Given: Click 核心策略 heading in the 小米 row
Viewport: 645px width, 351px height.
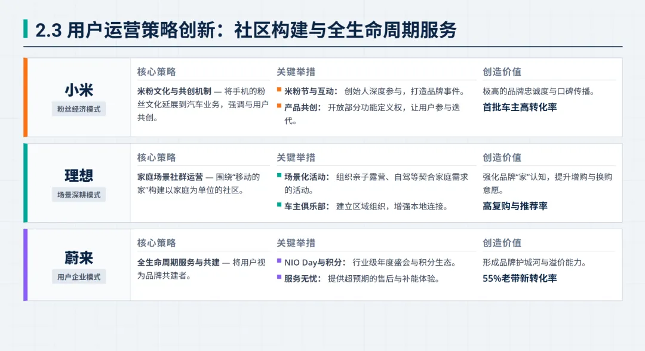Looking at the screenshot, I should [x=156, y=72].
